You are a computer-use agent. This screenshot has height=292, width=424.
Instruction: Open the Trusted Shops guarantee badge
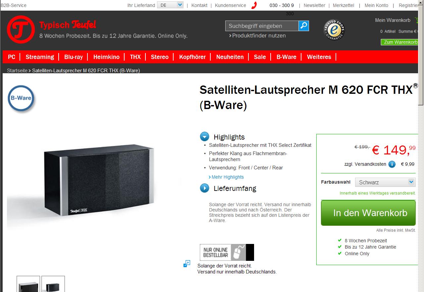click(x=334, y=30)
